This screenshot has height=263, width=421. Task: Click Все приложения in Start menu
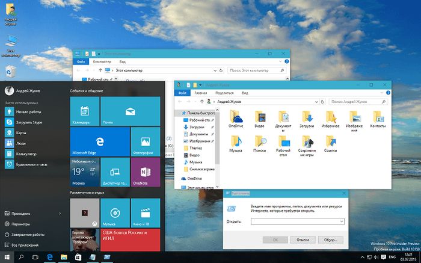[24, 246]
